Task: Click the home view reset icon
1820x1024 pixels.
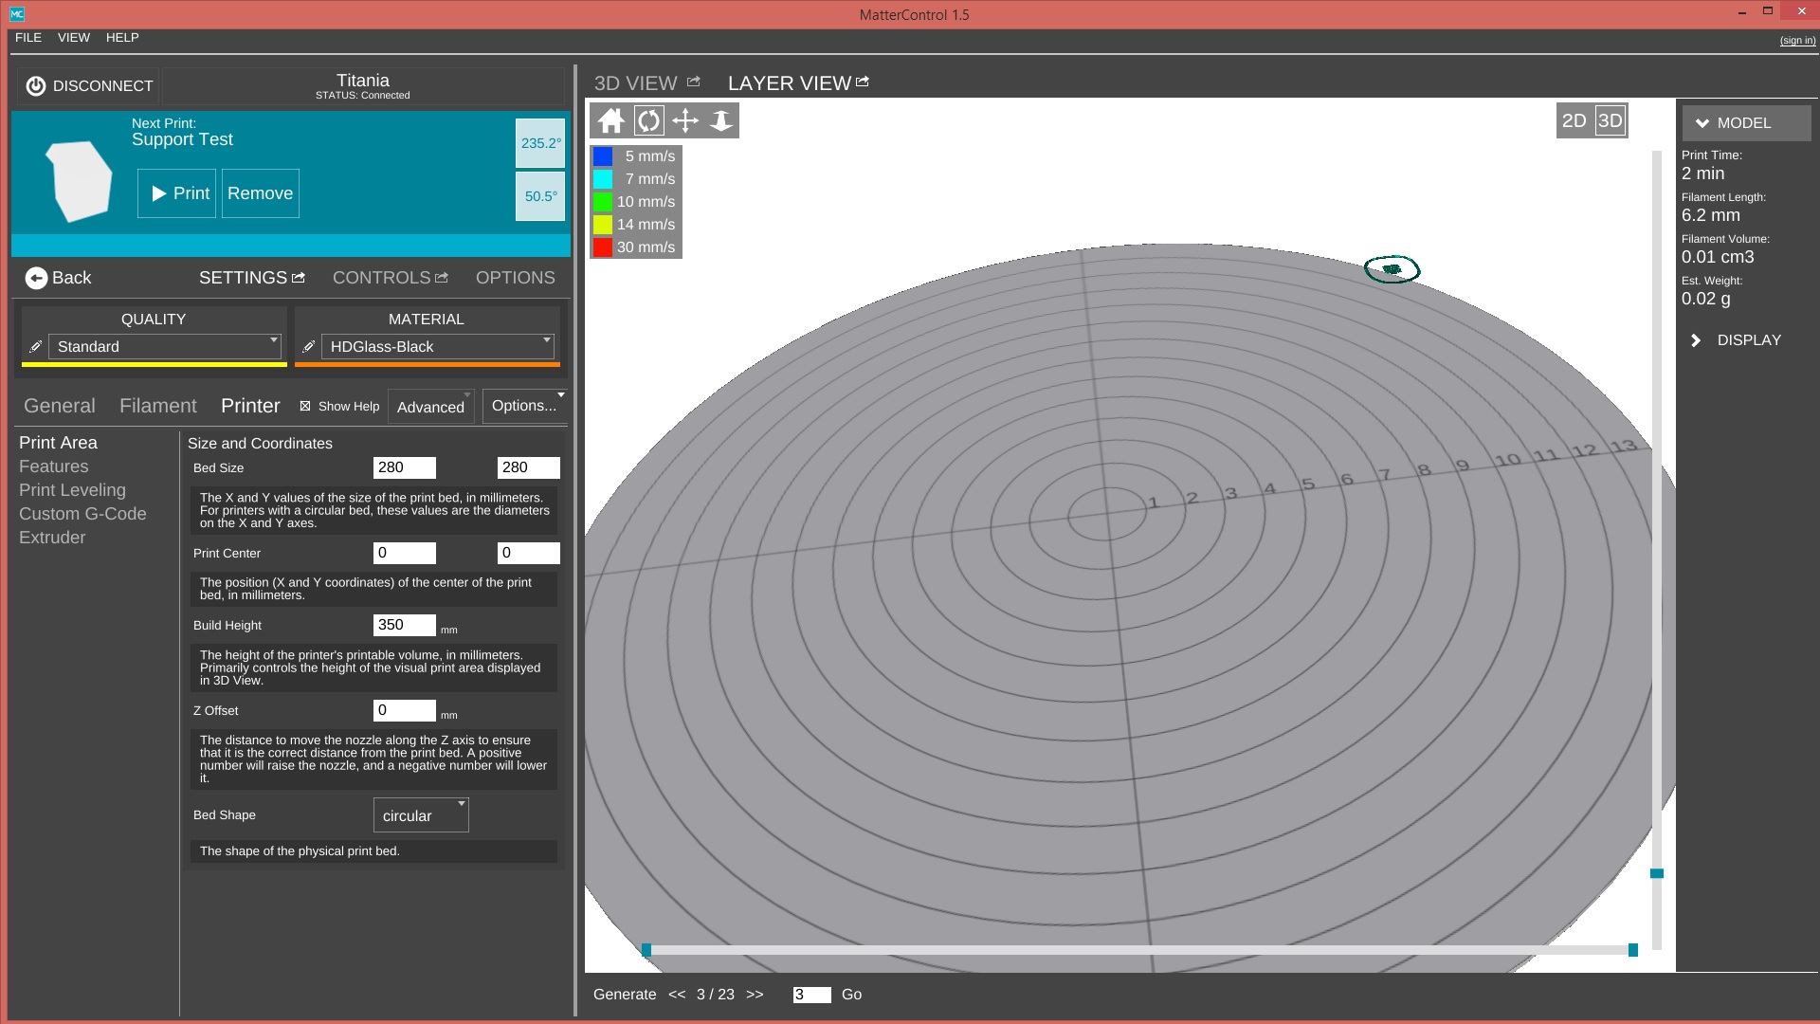Action: click(x=611, y=121)
